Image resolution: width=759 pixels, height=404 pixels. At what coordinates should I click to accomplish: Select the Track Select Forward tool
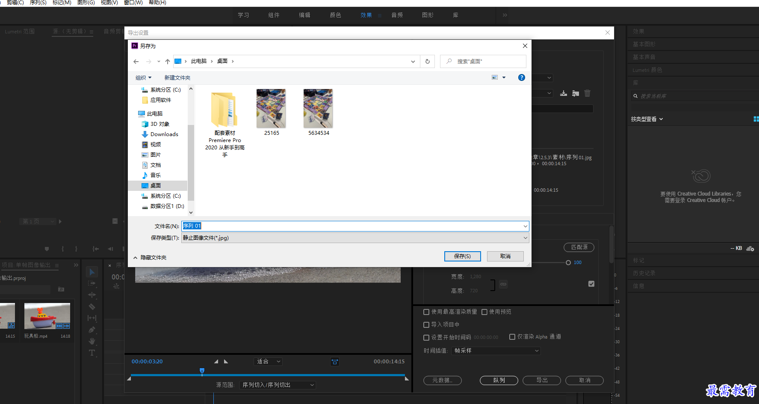(92, 283)
